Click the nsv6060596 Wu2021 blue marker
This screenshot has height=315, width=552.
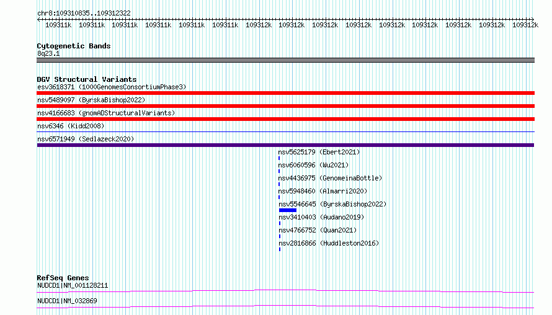click(279, 171)
